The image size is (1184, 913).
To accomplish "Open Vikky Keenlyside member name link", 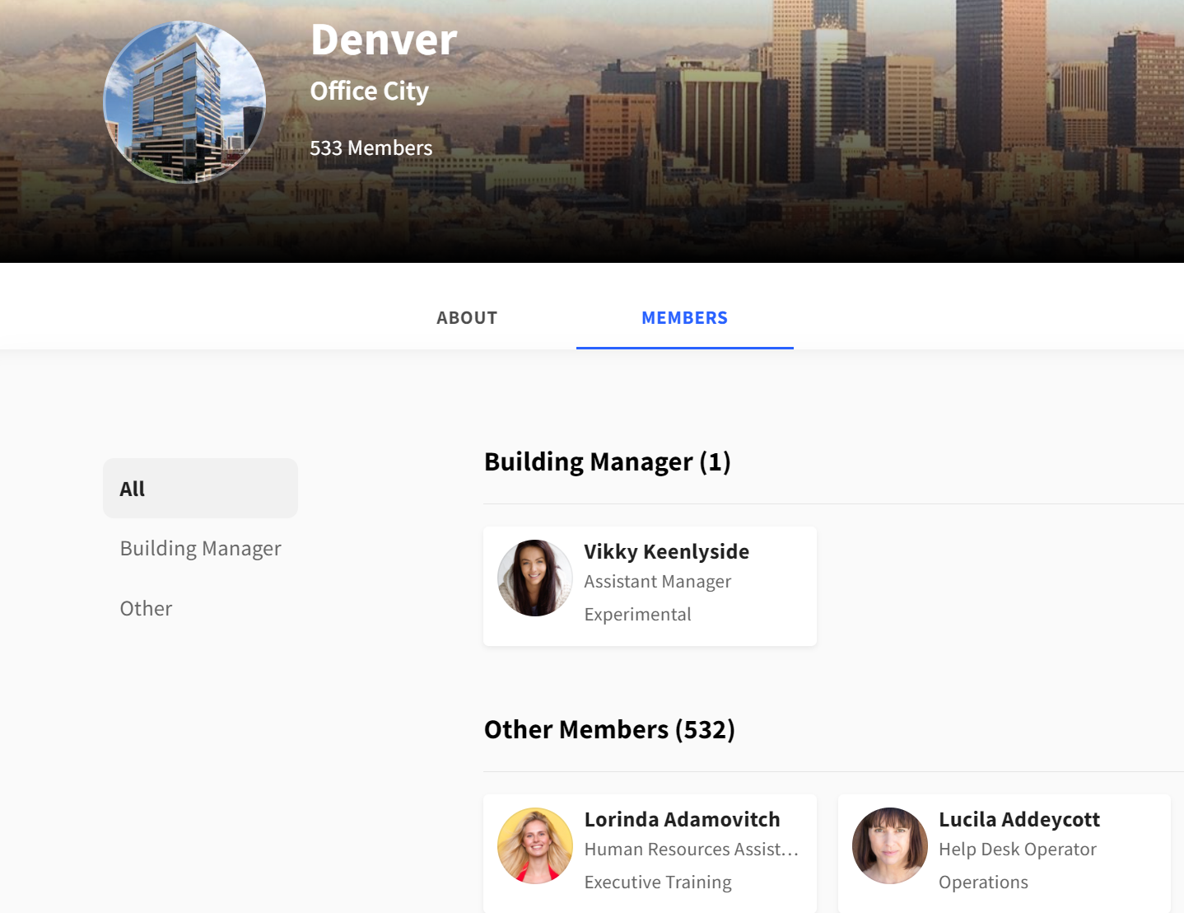I will (666, 551).
